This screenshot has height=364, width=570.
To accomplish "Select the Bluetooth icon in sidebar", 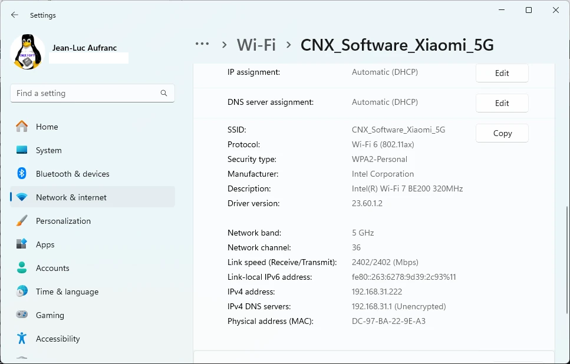I will pyautogui.click(x=22, y=173).
